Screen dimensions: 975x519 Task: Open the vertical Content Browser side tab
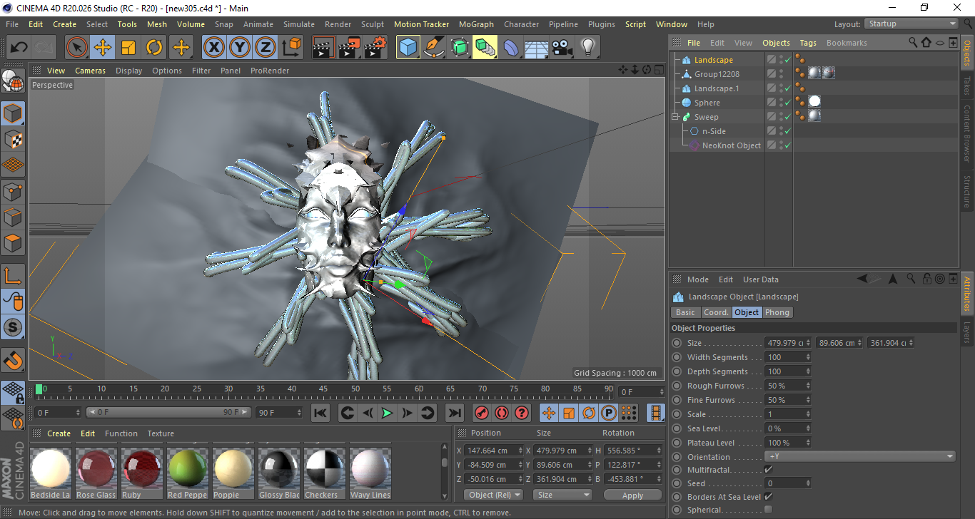[967, 133]
